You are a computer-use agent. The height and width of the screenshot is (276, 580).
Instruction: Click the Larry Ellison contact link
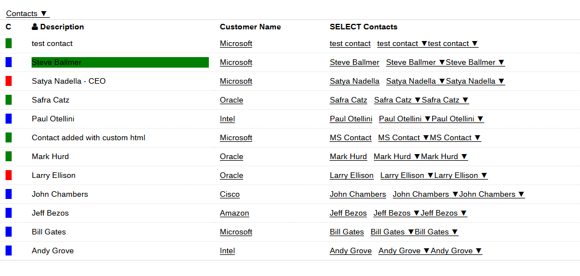point(351,175)
